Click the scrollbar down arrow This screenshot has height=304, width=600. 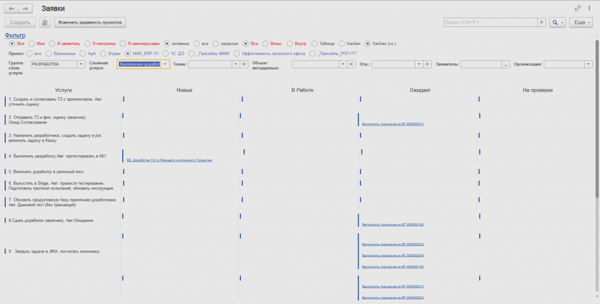[x=597, y=296]
